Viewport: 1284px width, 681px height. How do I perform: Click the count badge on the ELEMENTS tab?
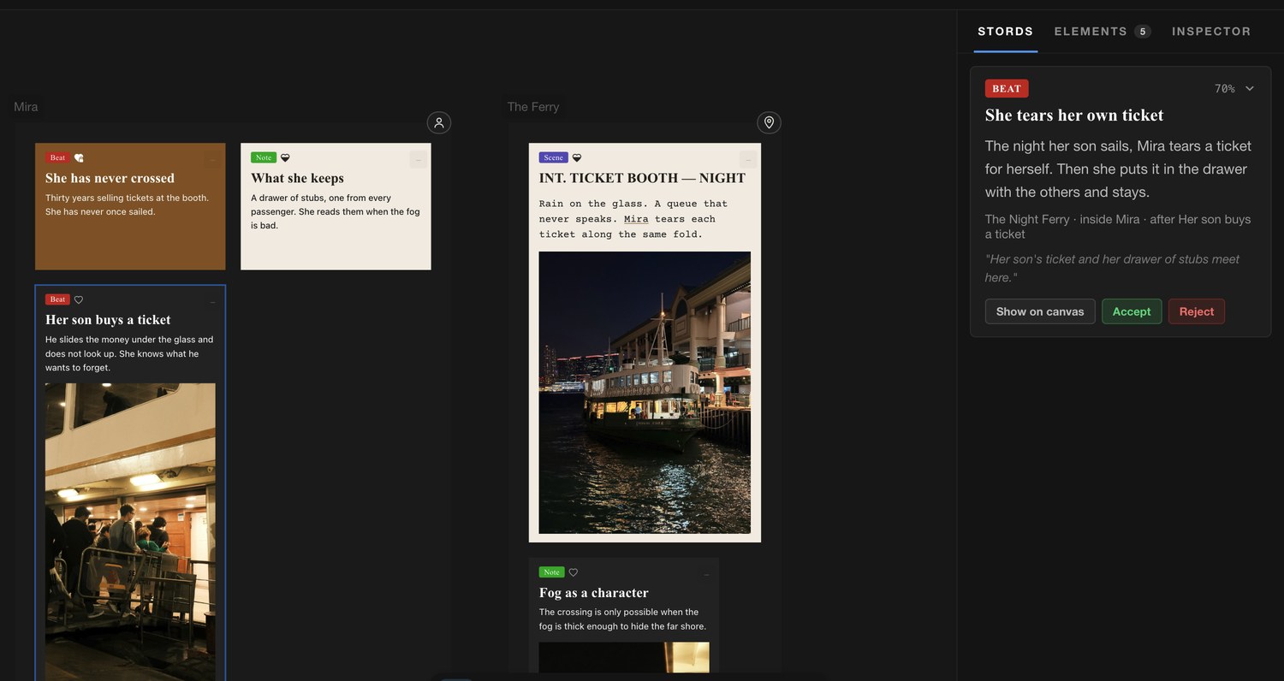[x=1143, y=32]
